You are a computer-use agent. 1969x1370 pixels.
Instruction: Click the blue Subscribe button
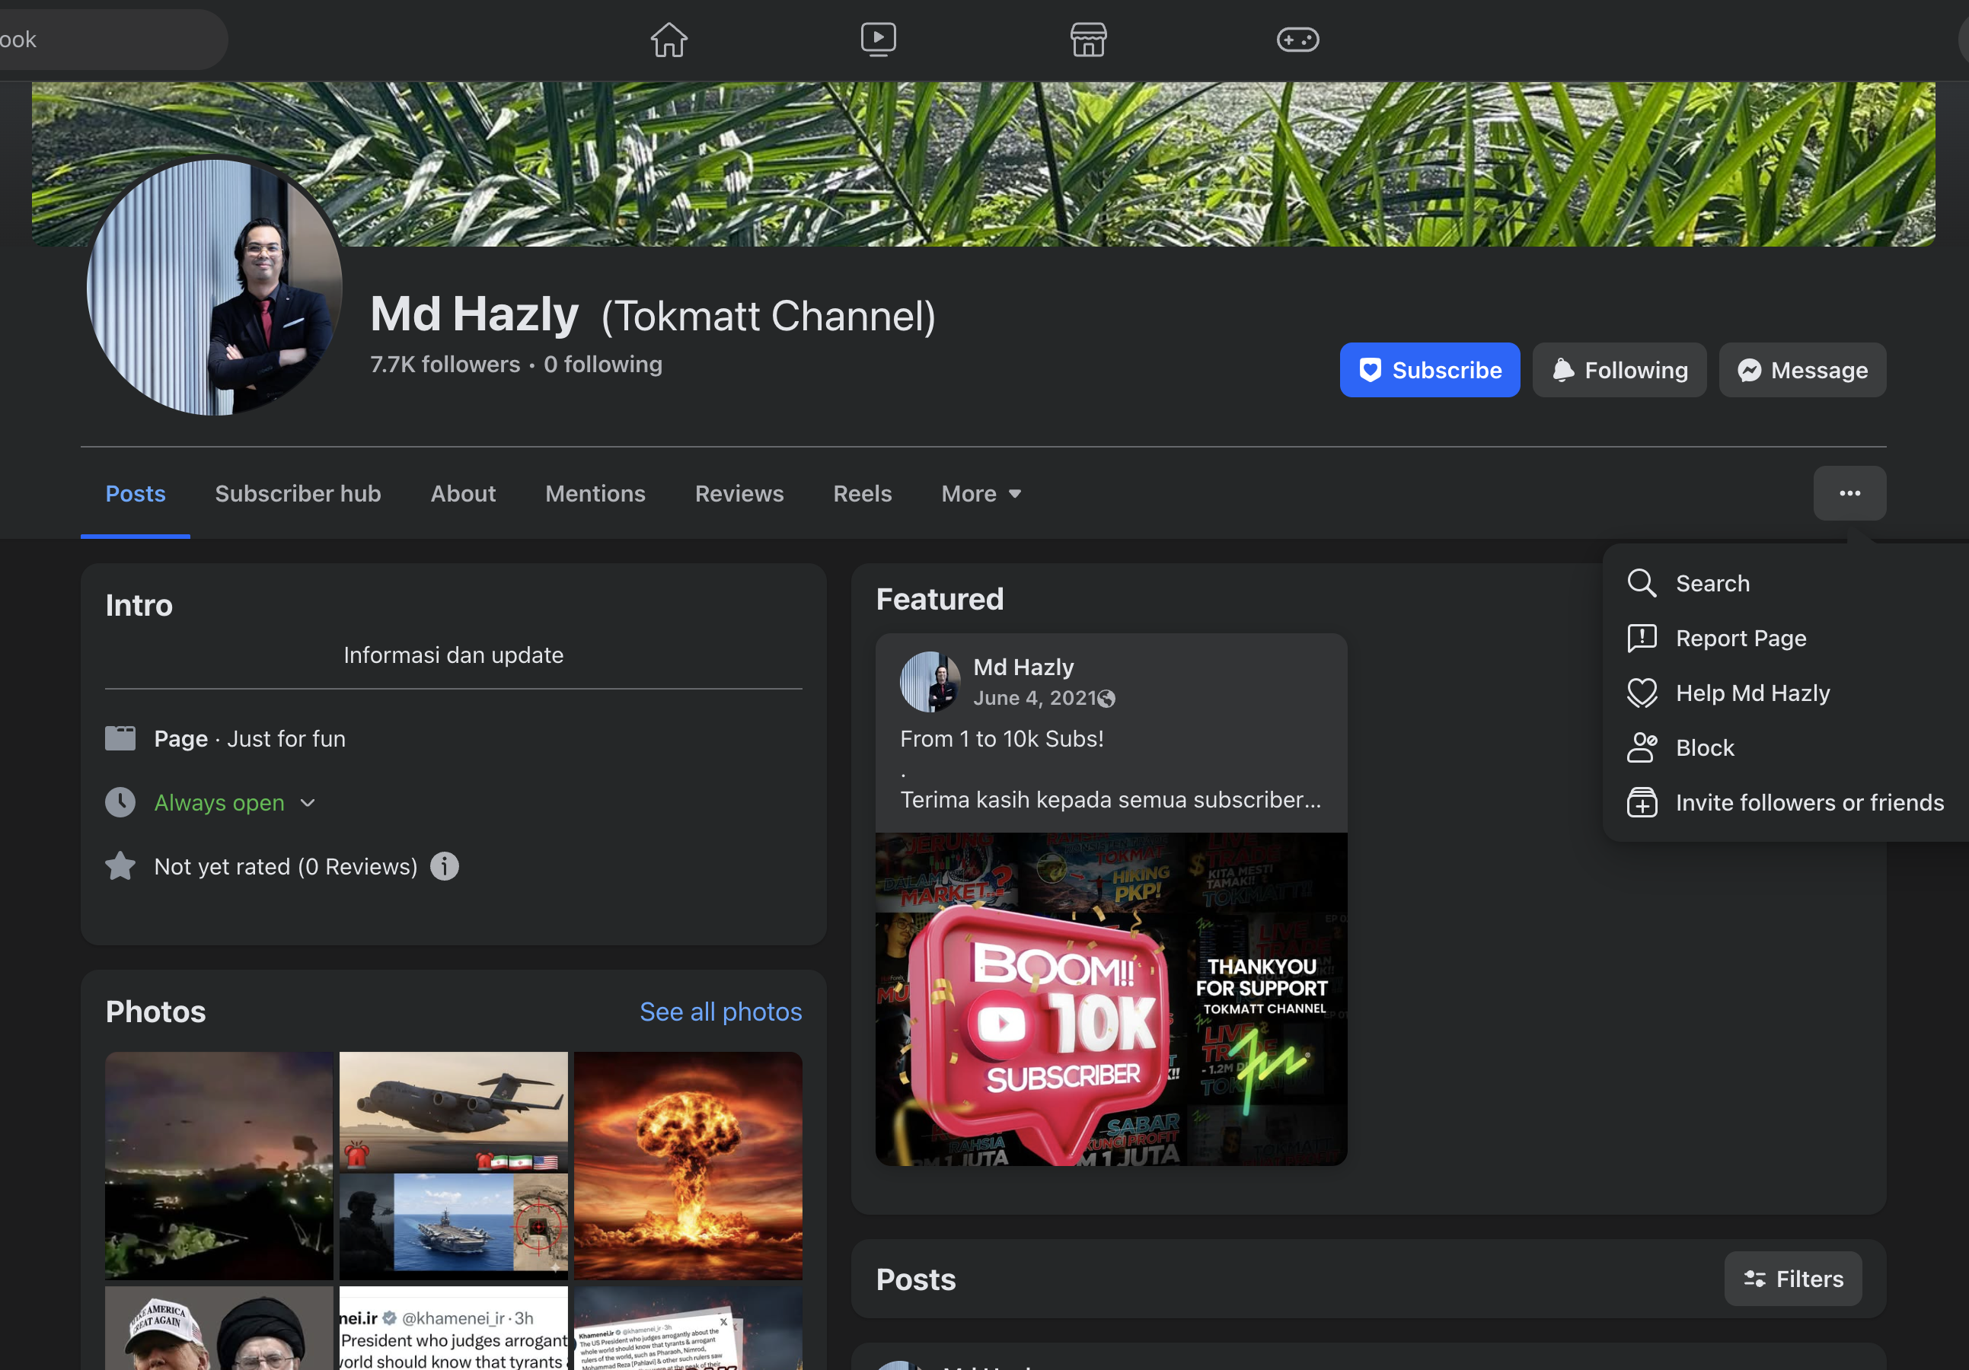[1430, 371]
